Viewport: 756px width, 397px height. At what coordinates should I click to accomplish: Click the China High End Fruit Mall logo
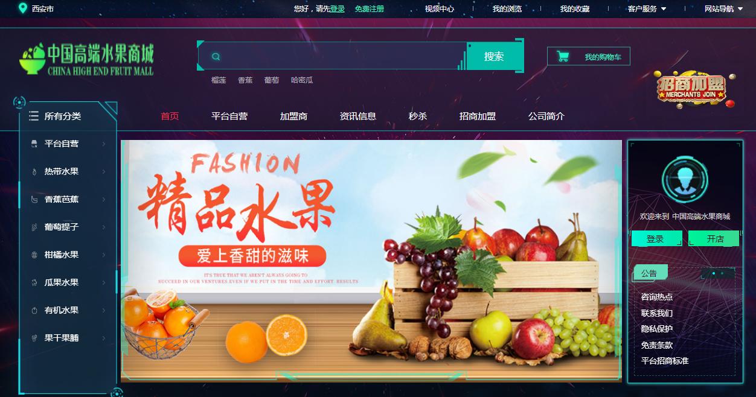pos(86,59)
